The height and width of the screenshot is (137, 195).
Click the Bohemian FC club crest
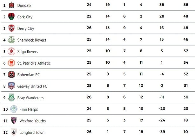pyautogui.click(x=11, y=75)
